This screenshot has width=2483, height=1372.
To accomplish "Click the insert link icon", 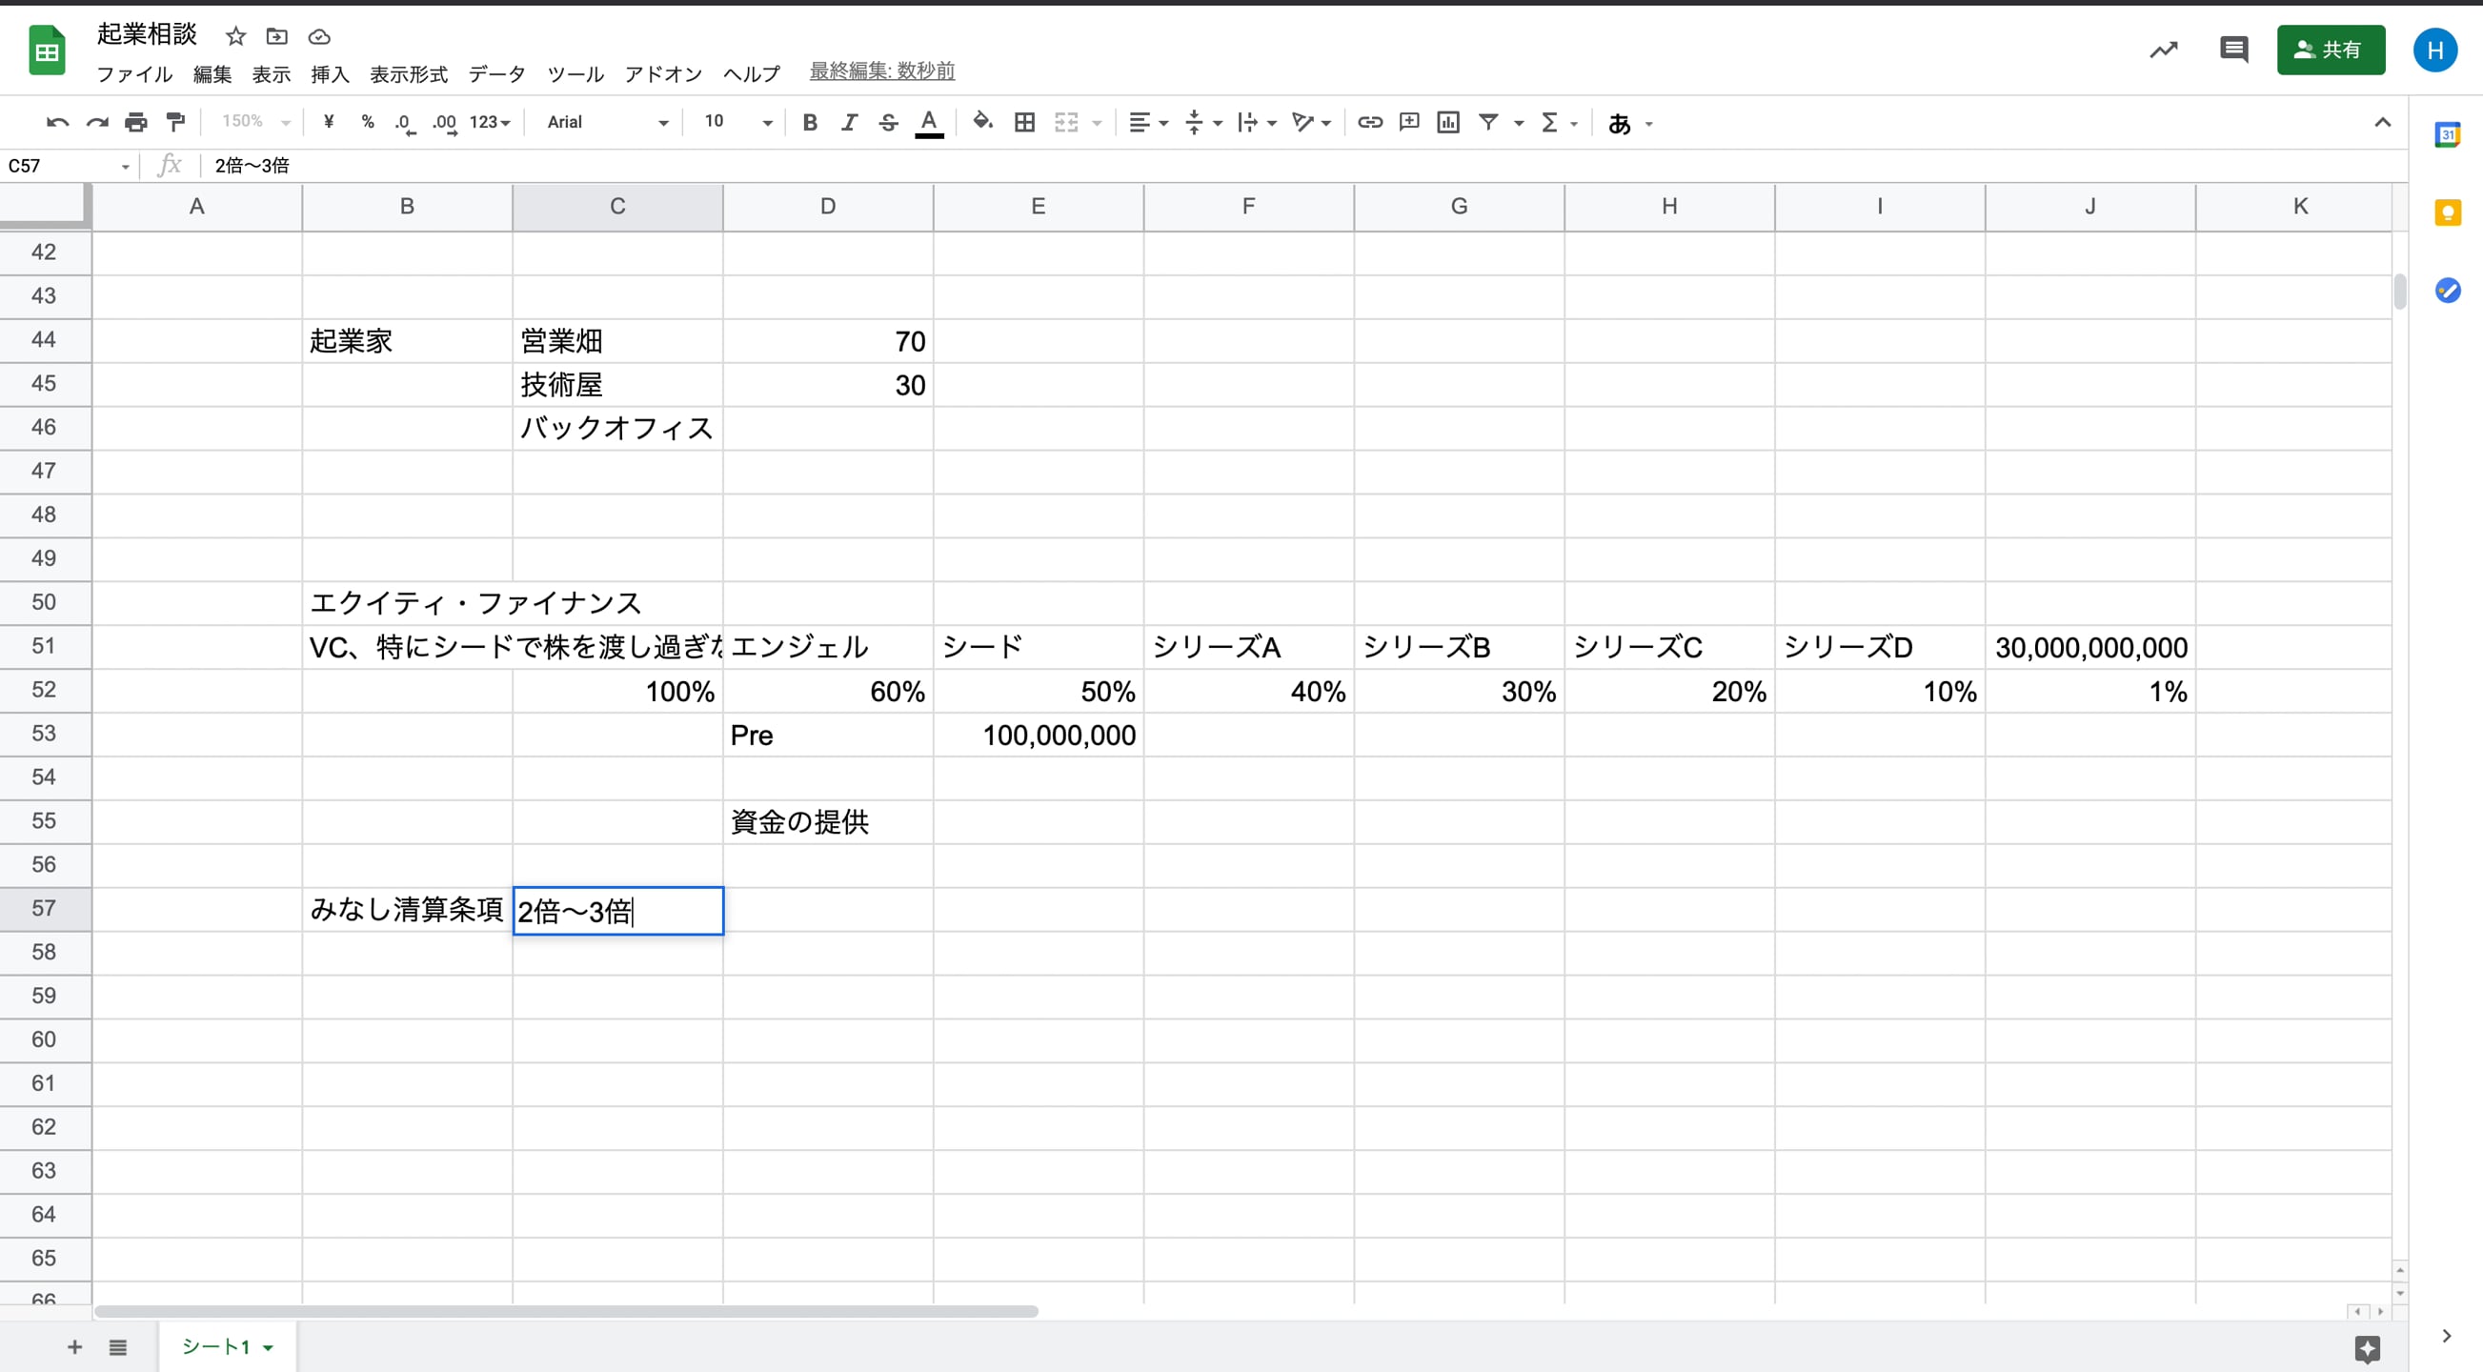I will [x=1370, y=123].
